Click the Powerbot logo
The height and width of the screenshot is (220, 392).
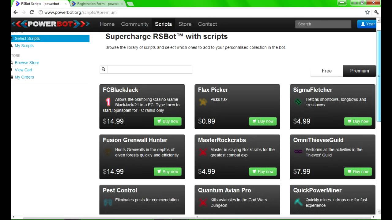click(x=51, y=24)
